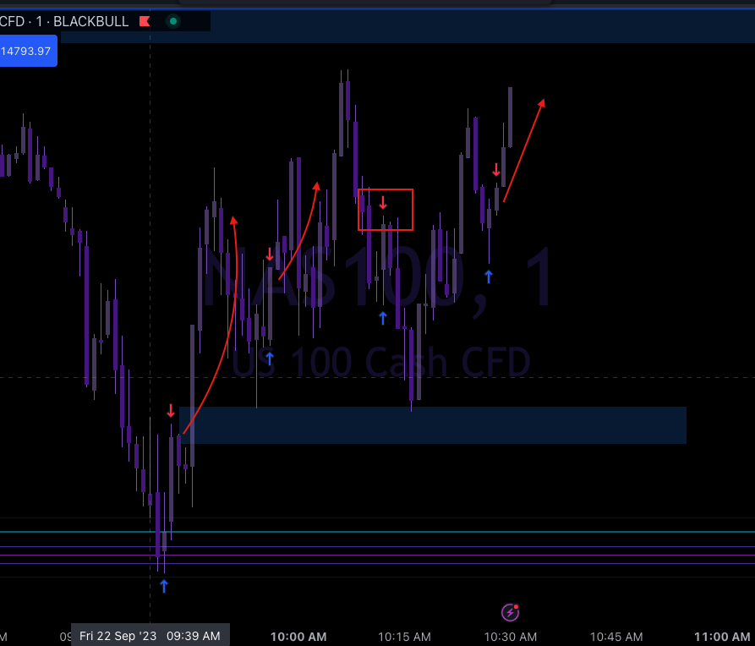Click the red down-arrow marker above the 10:30 candle
This screenshot has height=646, width=755.
click(x=496, y=170)
